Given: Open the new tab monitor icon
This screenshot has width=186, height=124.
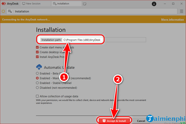Looking at the screenshot, I should (x=85, y=4).
